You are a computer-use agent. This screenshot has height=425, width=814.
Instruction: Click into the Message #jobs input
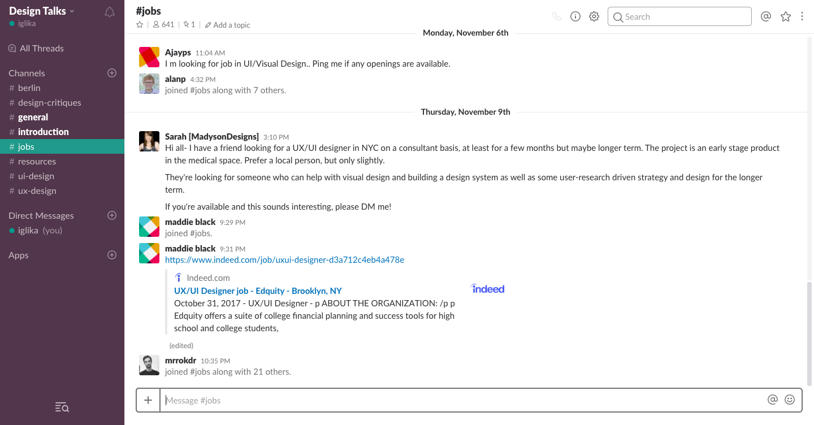461,400
